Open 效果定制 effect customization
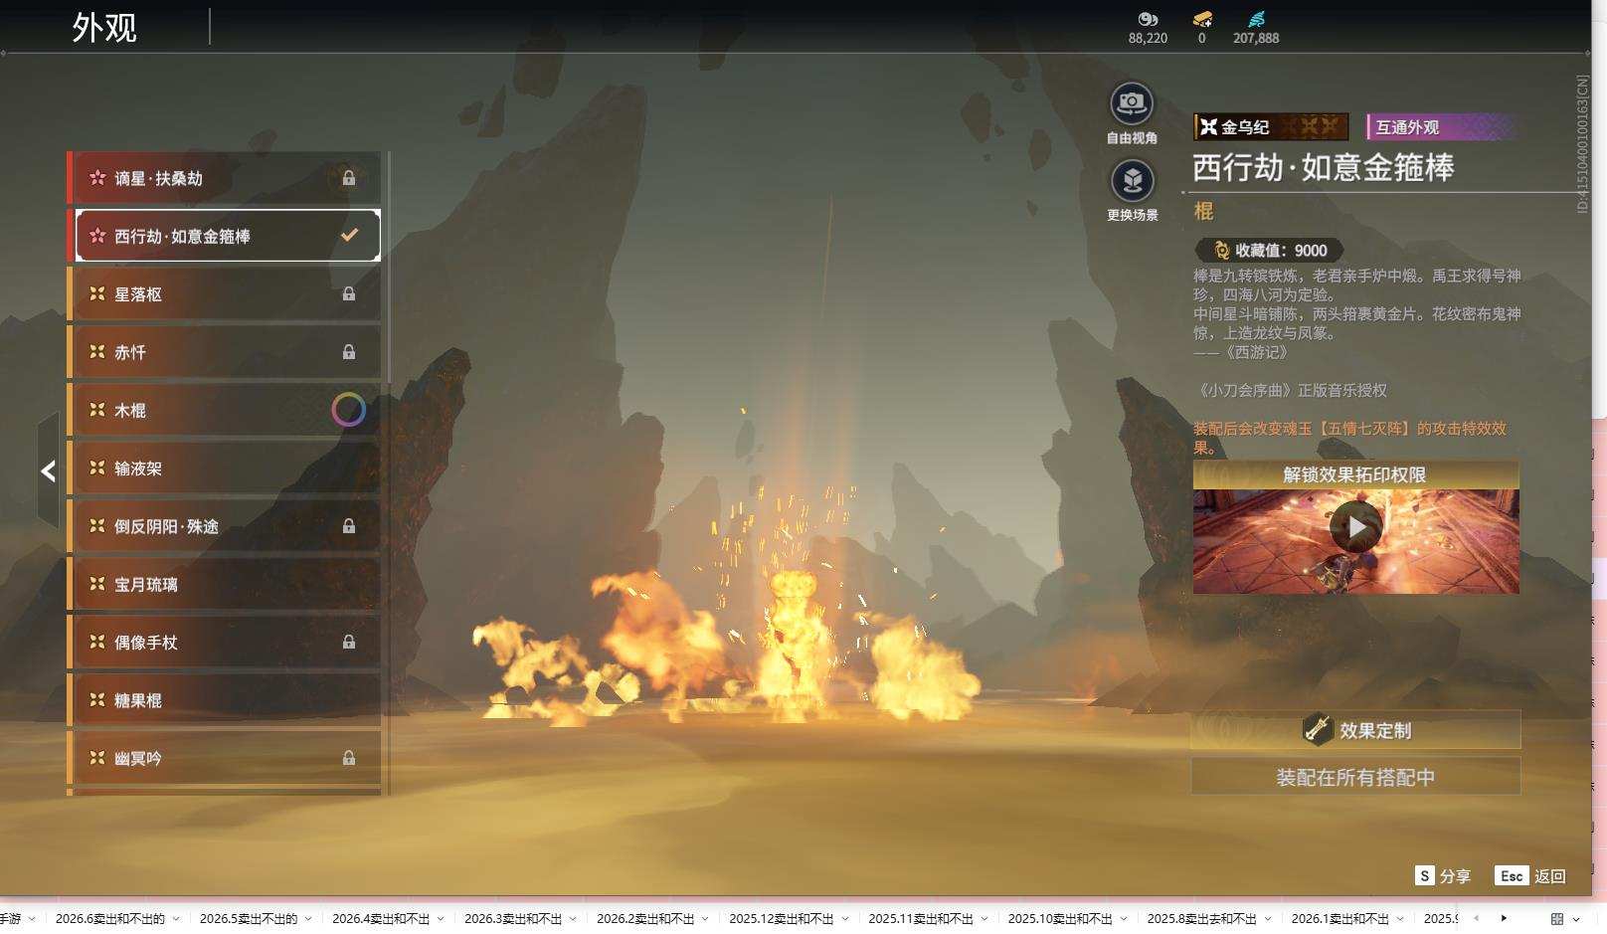Screen dimensions: 1607x934 [1356, 730]
